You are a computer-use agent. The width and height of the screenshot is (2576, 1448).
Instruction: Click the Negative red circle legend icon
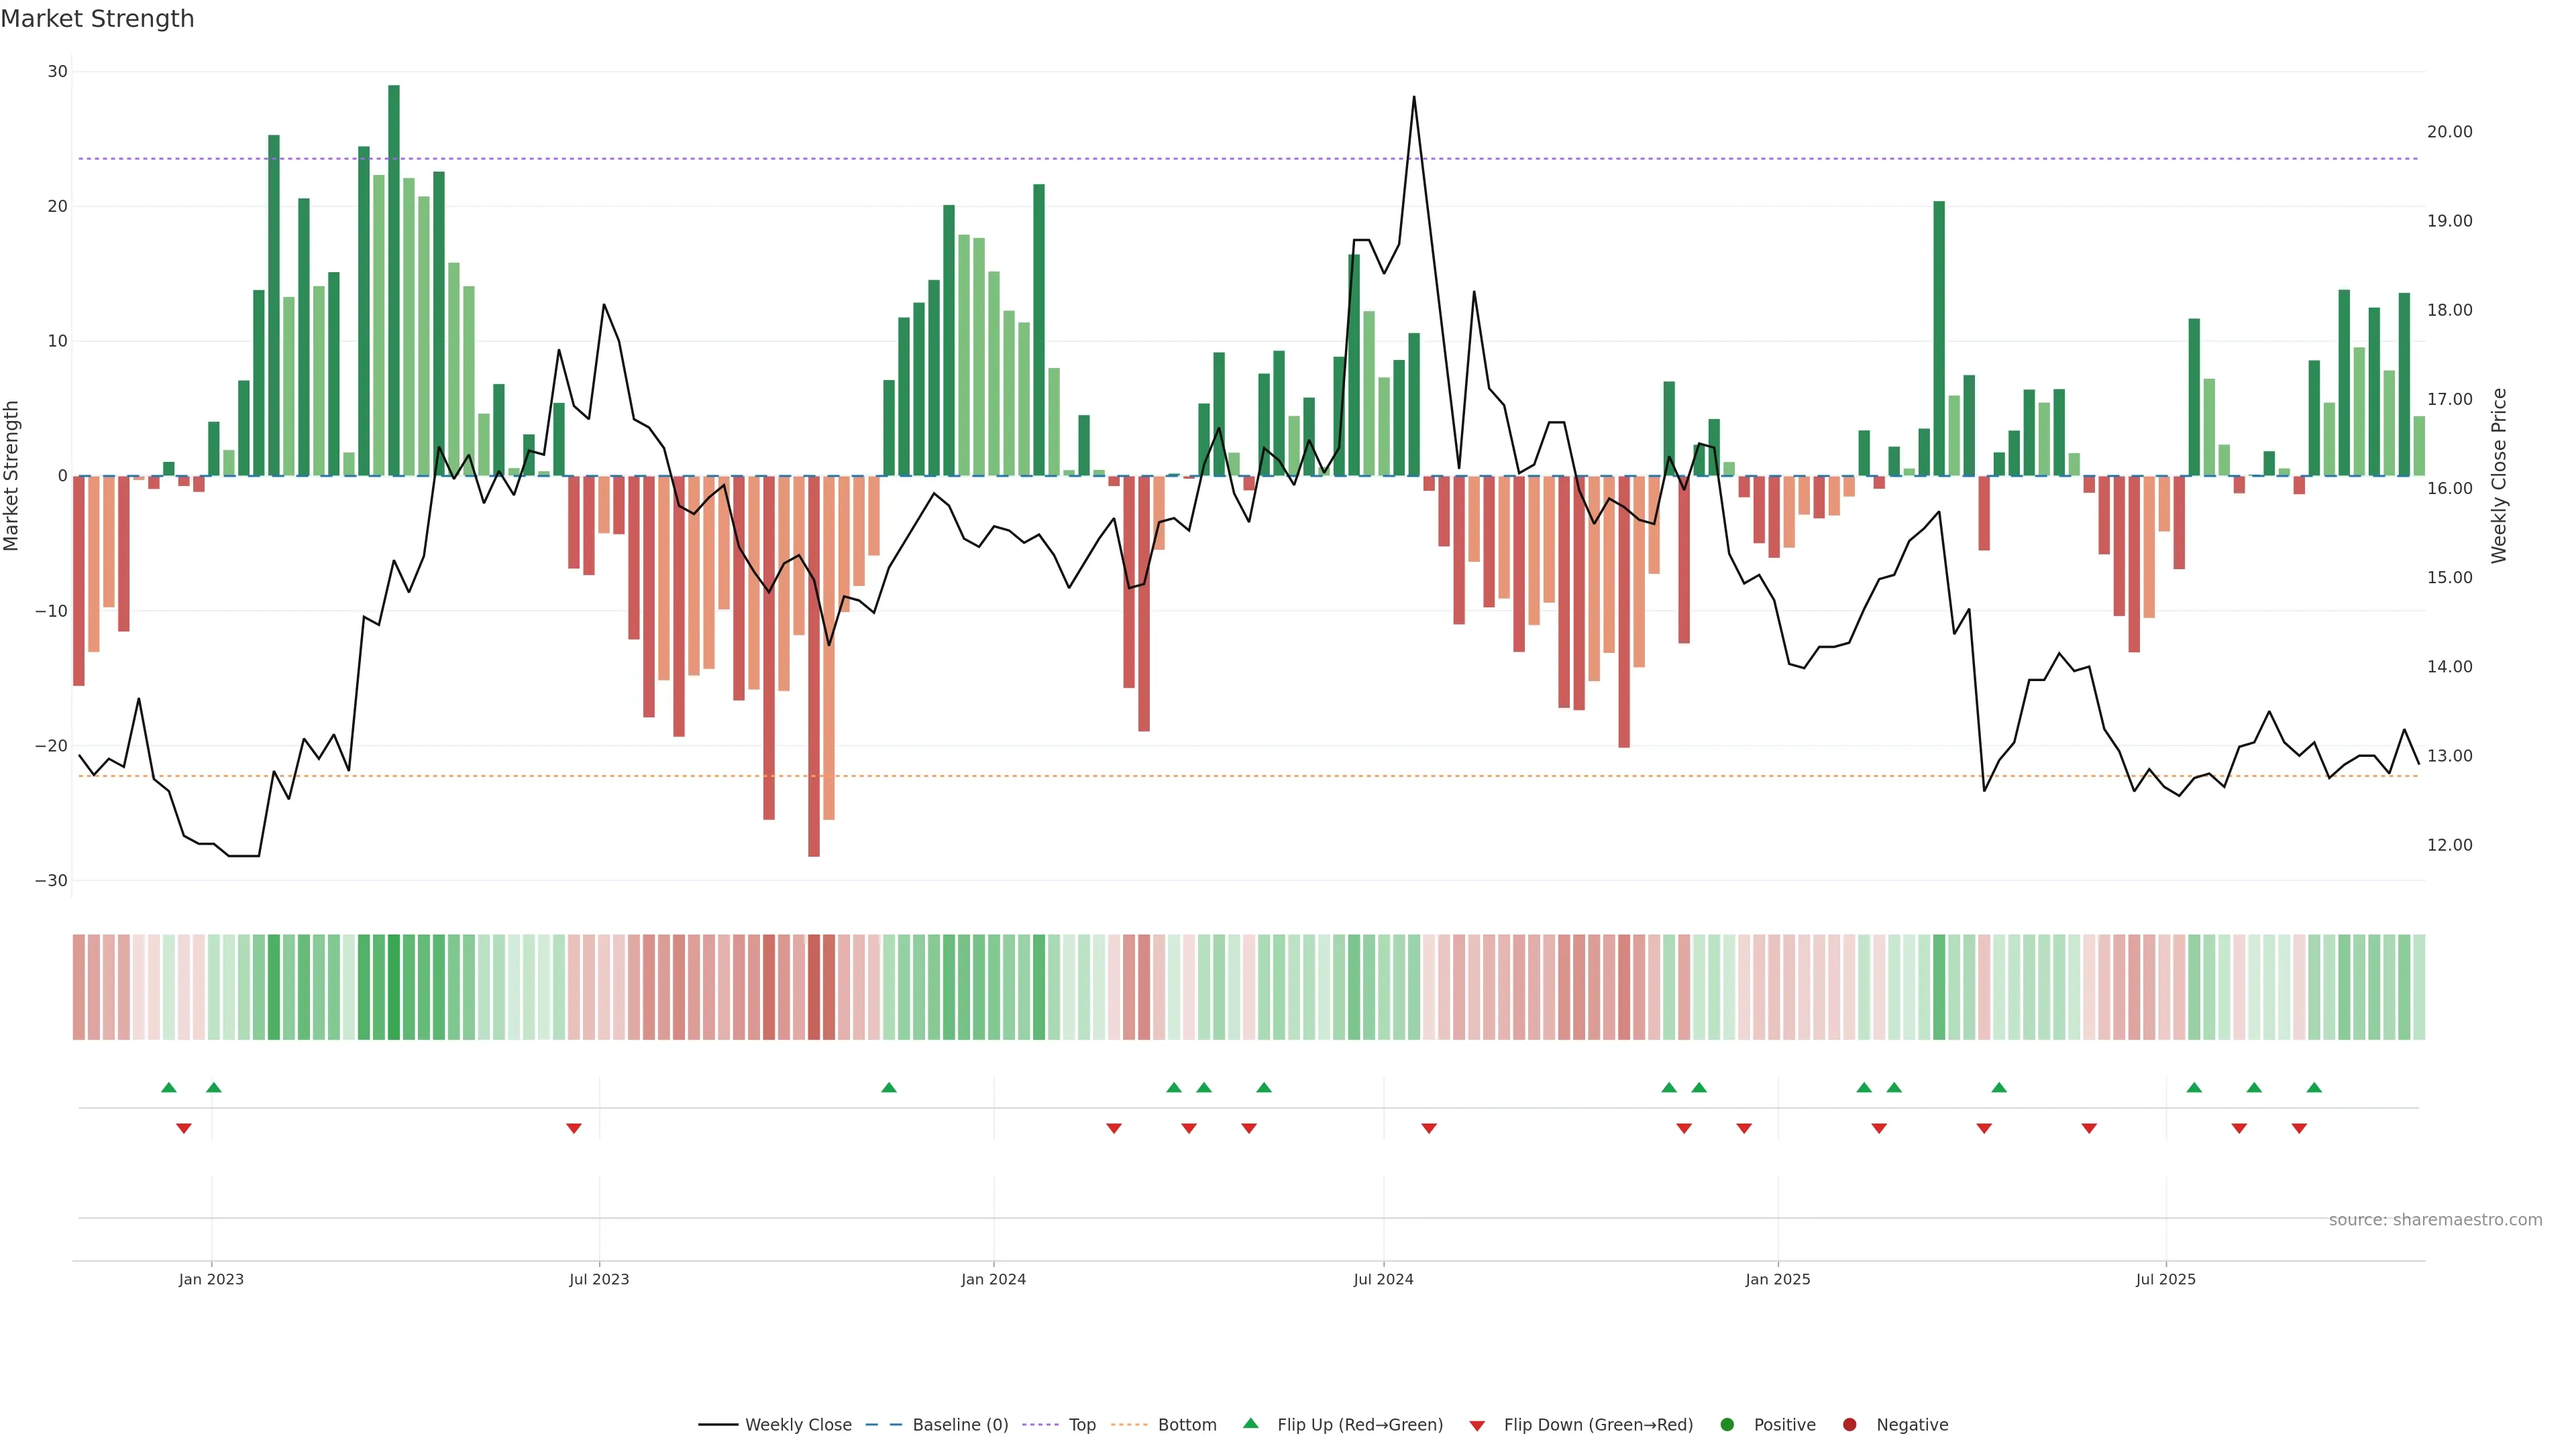[1849, 1424]
